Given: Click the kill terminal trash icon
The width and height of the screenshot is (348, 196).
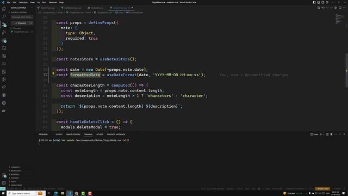Looking at the screenshot, I should [331, 134].
